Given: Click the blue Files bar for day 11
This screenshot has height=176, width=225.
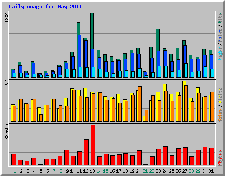Looking at the screenshot, I should (80, 51).
